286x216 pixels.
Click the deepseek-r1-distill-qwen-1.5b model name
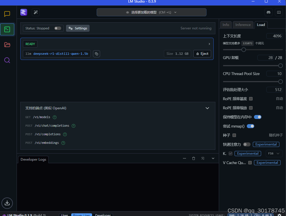tap(61, 54)
